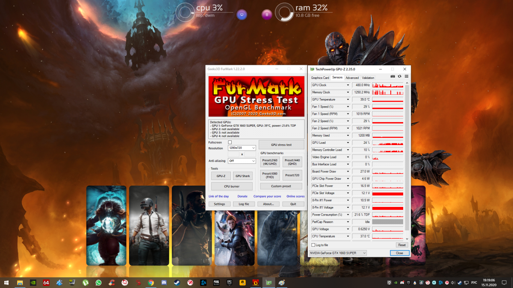Open Steam from the taskbar

[x=176, y=282]
